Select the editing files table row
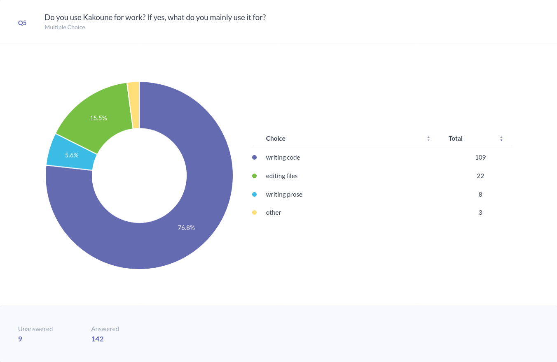557x362 pixels. [282, 176]
